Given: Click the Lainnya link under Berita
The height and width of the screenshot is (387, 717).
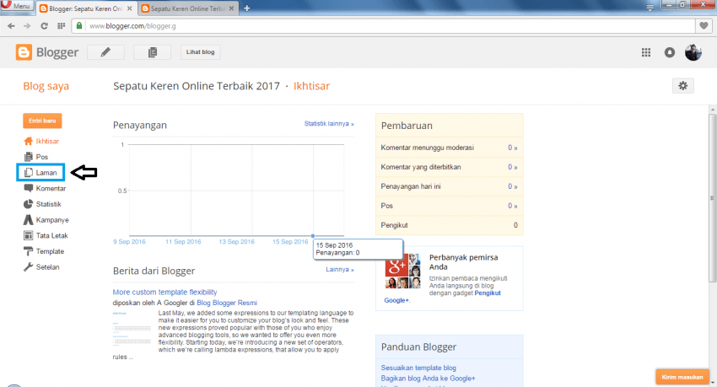Looking at the screenshot, I should [x=340, y=270].
